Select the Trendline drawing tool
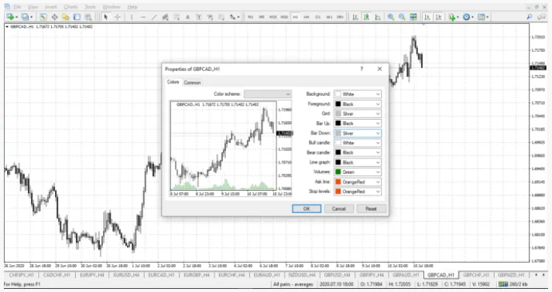Image resolution: width=552 pixels, height=292 pixels. point(154,17)
